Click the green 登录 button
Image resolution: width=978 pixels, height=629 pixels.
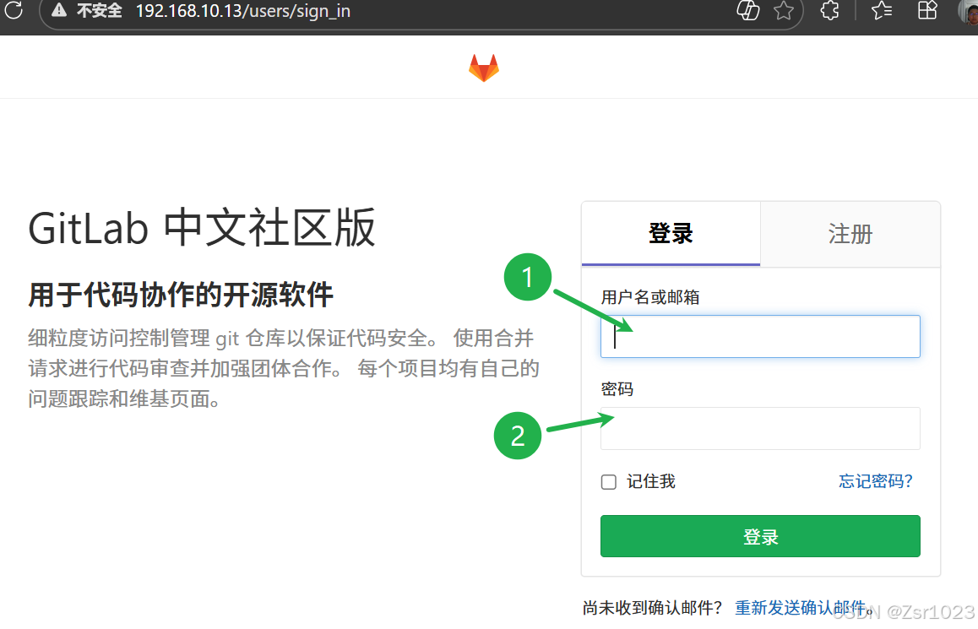pyautogui.click(x=760, y=536)
